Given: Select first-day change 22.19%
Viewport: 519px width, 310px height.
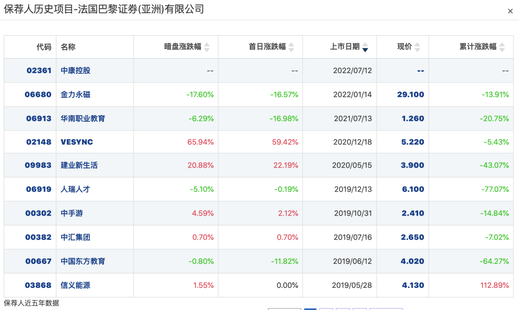Looking at the screenshot, I should (285, 165).
